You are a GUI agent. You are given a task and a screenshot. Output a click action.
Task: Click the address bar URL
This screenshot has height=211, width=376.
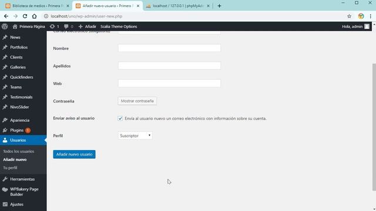tap(86, 16)
